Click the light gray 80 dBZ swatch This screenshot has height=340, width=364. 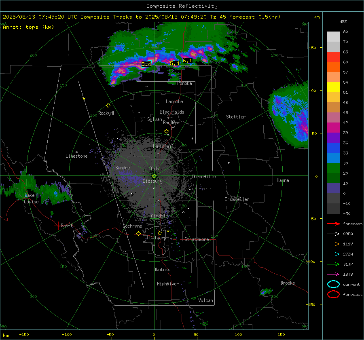(x=333, y=36)
